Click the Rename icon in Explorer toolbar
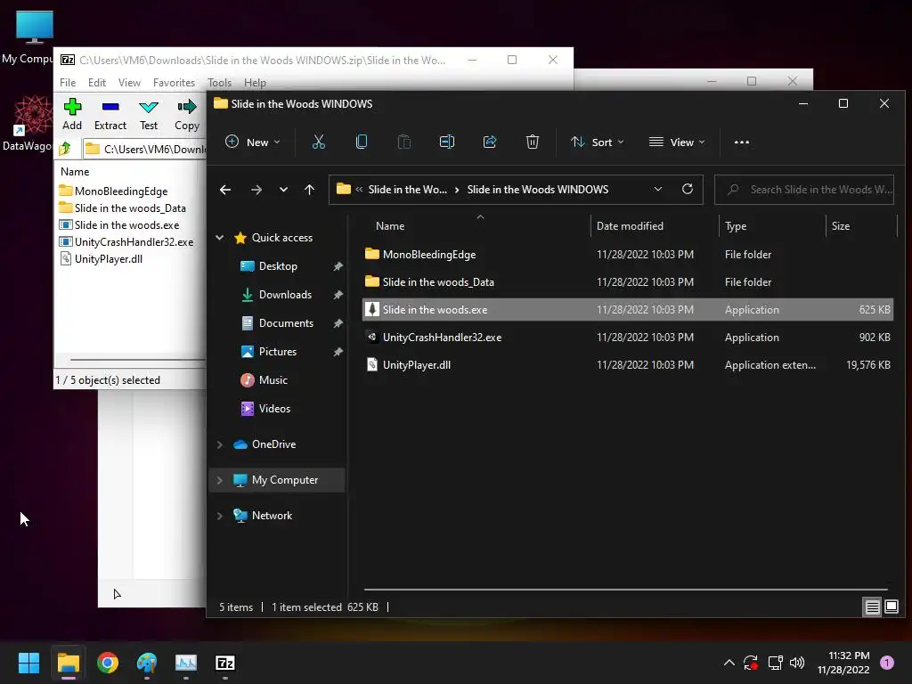The image size is (912, 684). pos(447,142)
